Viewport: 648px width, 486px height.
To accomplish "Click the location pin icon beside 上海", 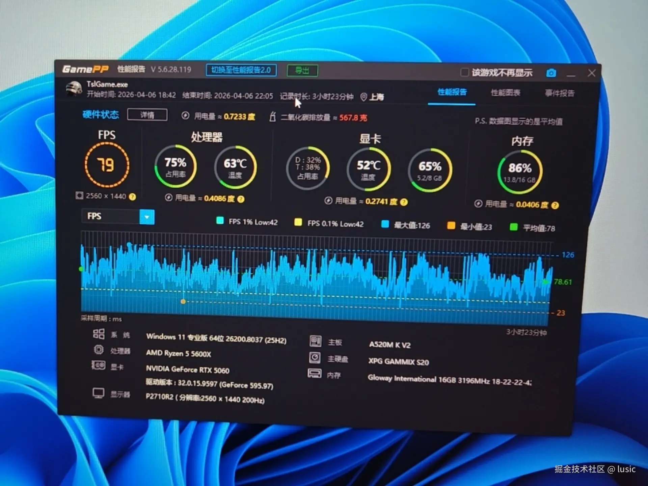I will 363,97.
